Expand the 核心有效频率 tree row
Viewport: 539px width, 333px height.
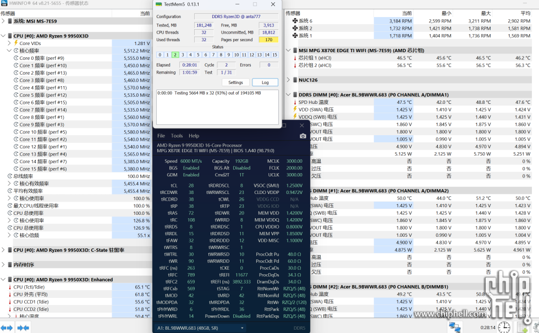click(x=9, y=184)
